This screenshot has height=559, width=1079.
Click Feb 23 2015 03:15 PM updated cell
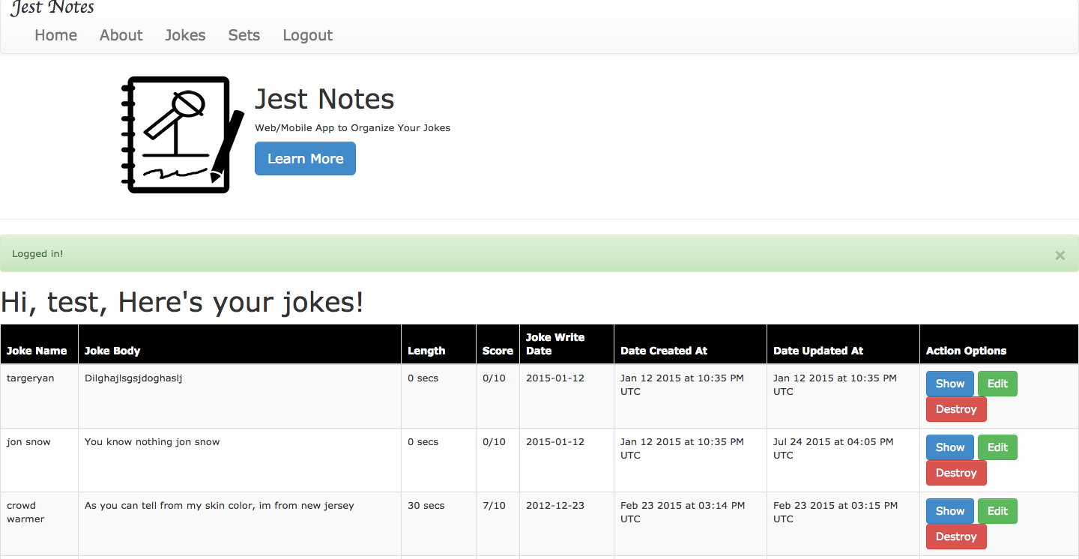[843, 524]
